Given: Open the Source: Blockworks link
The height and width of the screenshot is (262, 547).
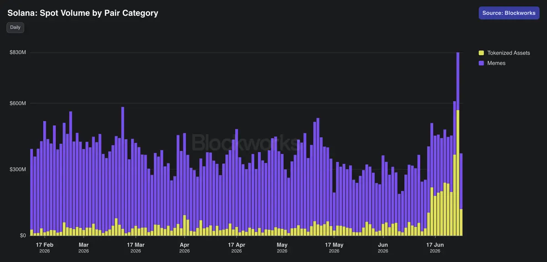Looking at the screenshot, I should (509, 13).
